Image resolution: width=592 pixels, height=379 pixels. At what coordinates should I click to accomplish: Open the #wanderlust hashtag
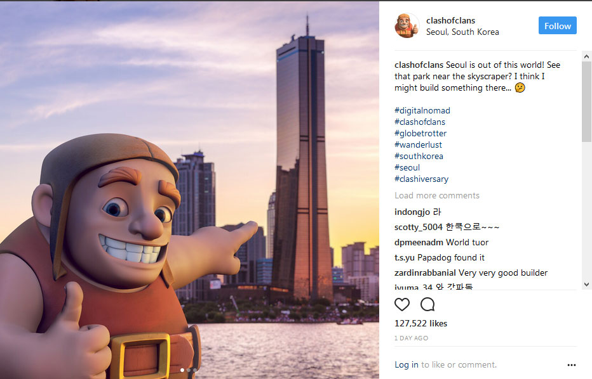[x=418, y=145]
